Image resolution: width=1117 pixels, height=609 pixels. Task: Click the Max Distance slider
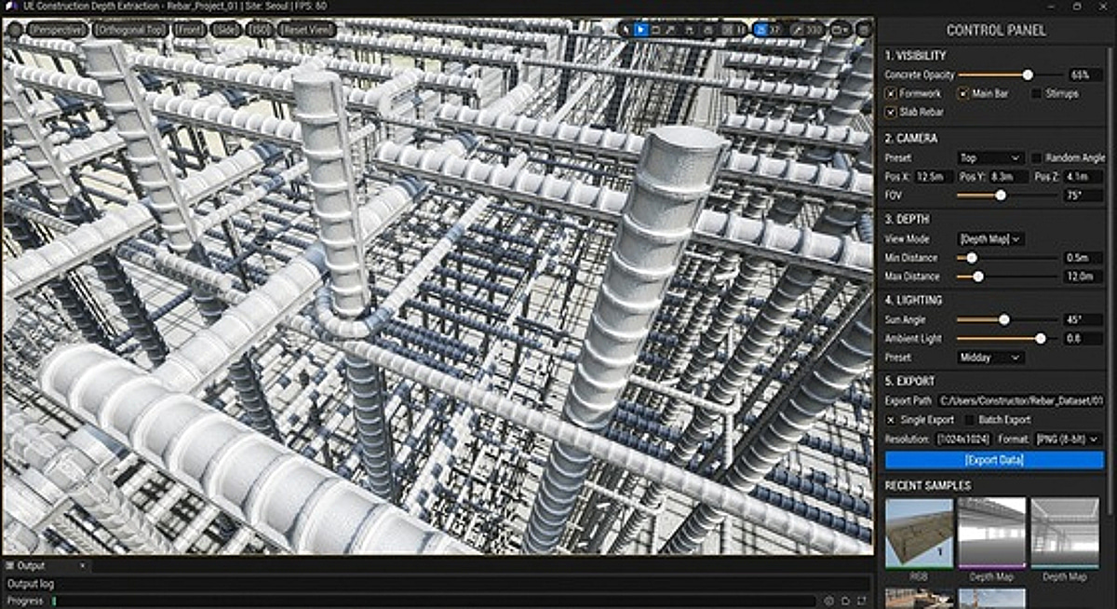click(x=1009, y=277)
